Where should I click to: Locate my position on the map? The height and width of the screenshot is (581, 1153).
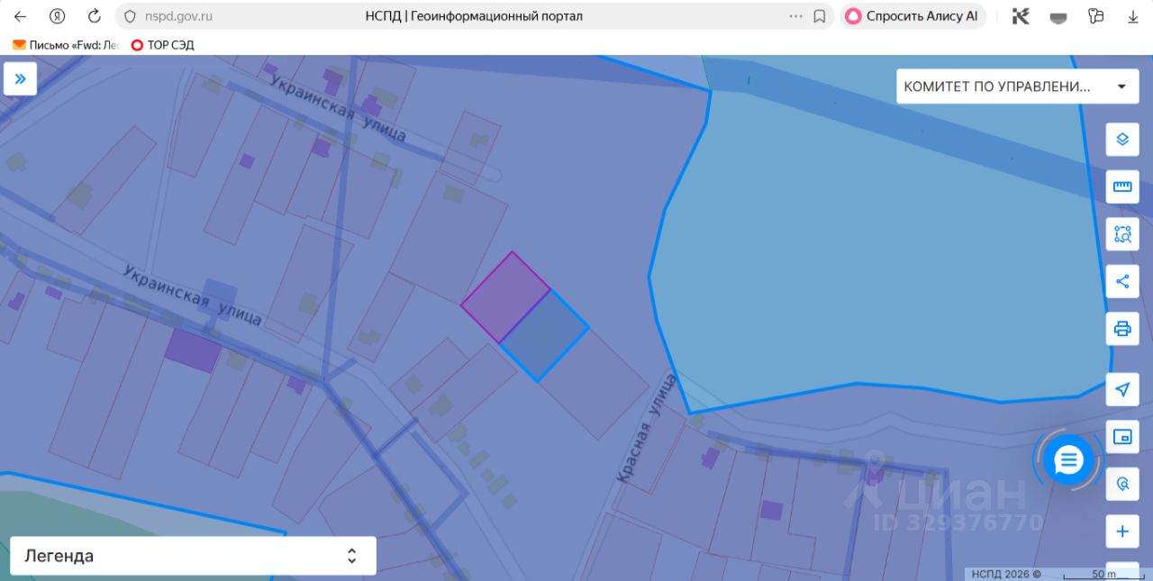tap(1122, 389)
